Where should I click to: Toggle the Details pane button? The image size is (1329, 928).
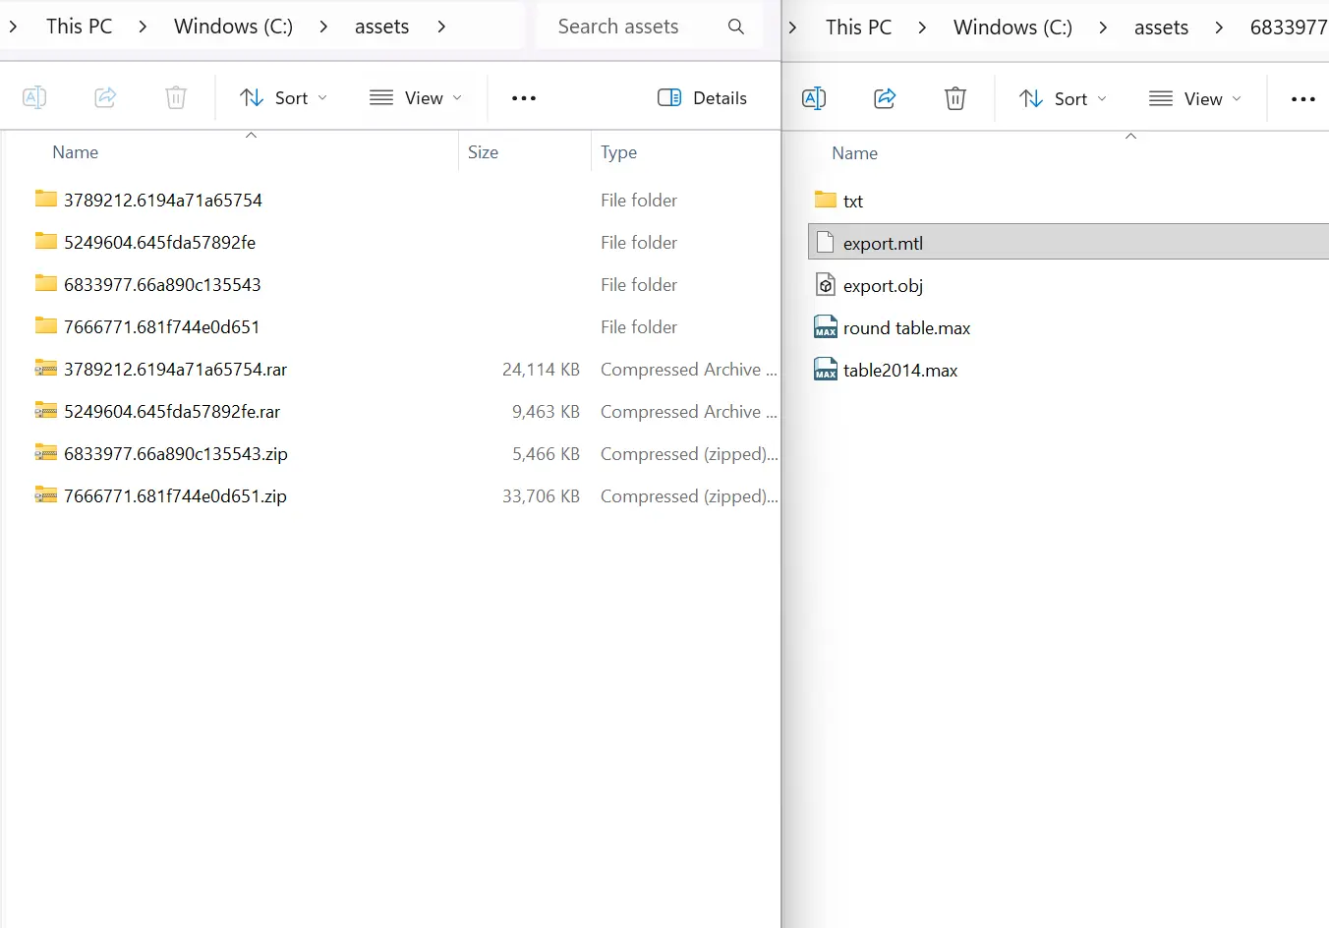[x=702, y=97]
